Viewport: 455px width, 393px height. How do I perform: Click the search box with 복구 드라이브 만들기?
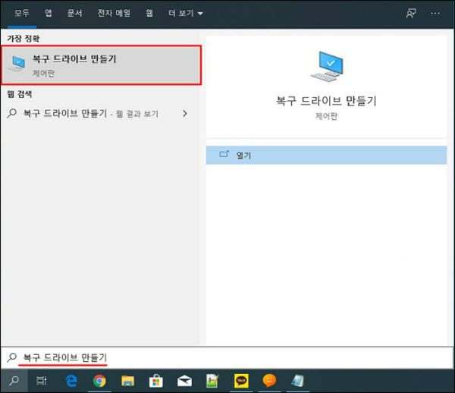tap(227, 357)
